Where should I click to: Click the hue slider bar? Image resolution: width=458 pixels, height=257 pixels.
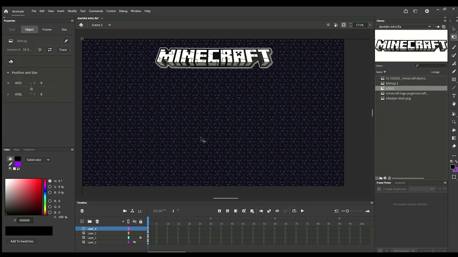(45, 197)
